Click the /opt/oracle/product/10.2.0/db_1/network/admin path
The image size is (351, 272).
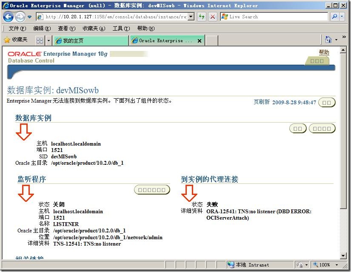(108, 237)
